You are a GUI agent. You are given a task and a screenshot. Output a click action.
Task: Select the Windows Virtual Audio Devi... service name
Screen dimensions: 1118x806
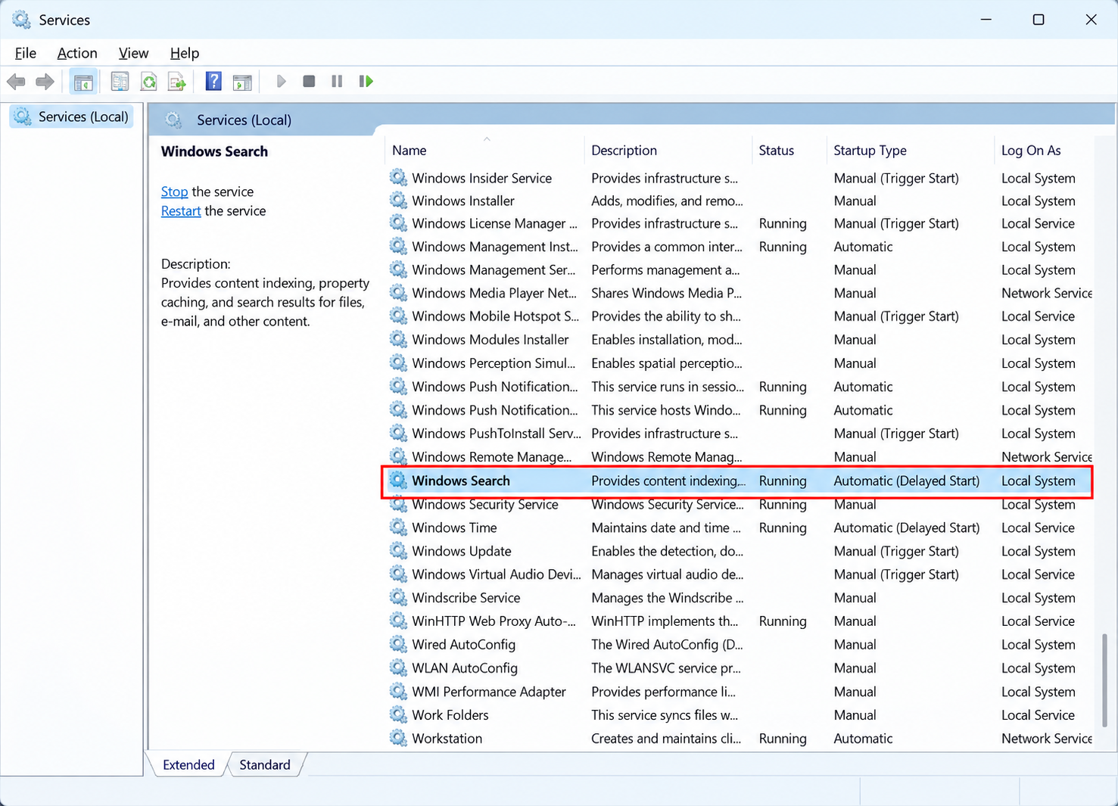[x=496, y=574]
